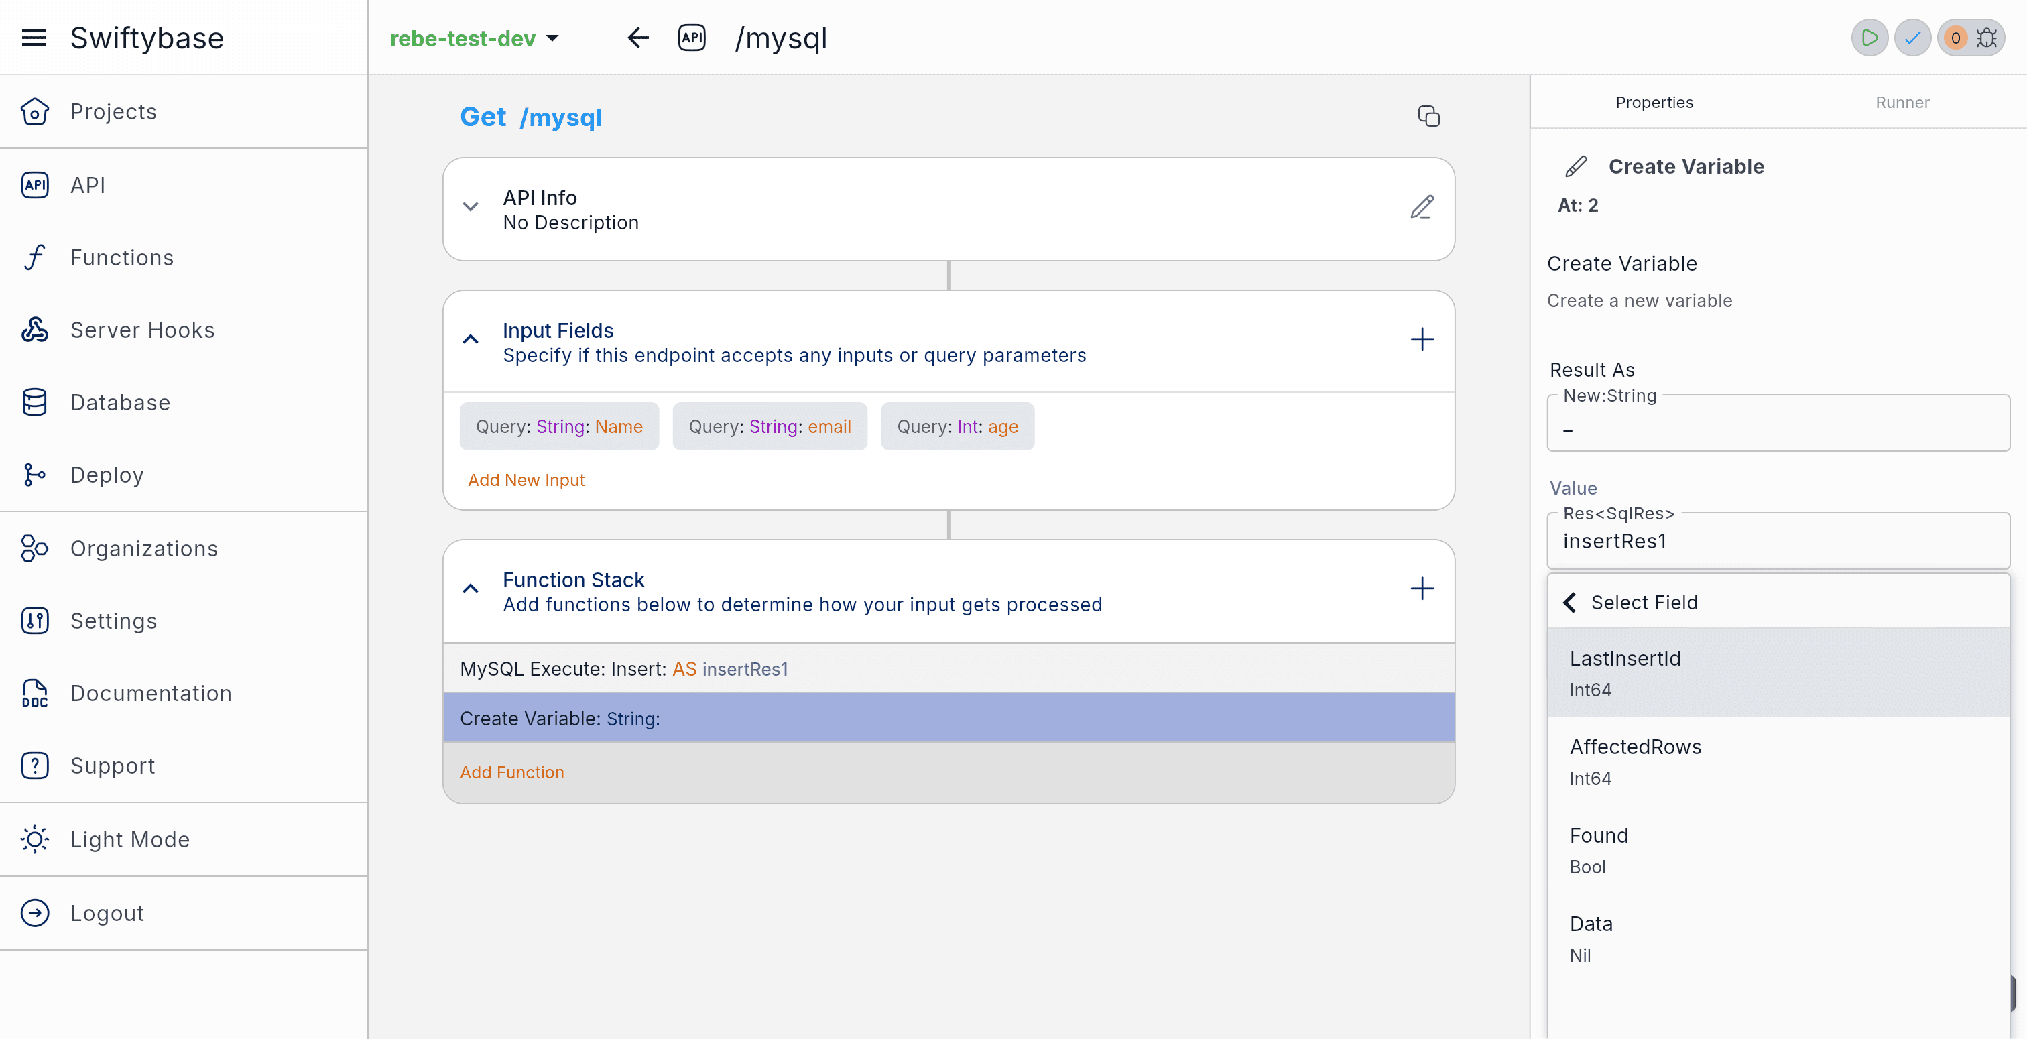Open Organizations in the sidebar

pos(184,548)
